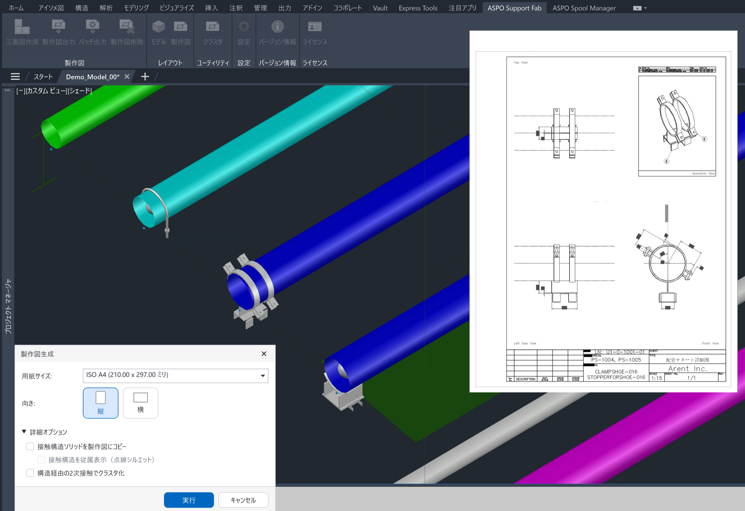This screenshot has height=511, width=745.
Task: Click the ユーティリティ ribbon panel title
Action: (x=213, y=63)
